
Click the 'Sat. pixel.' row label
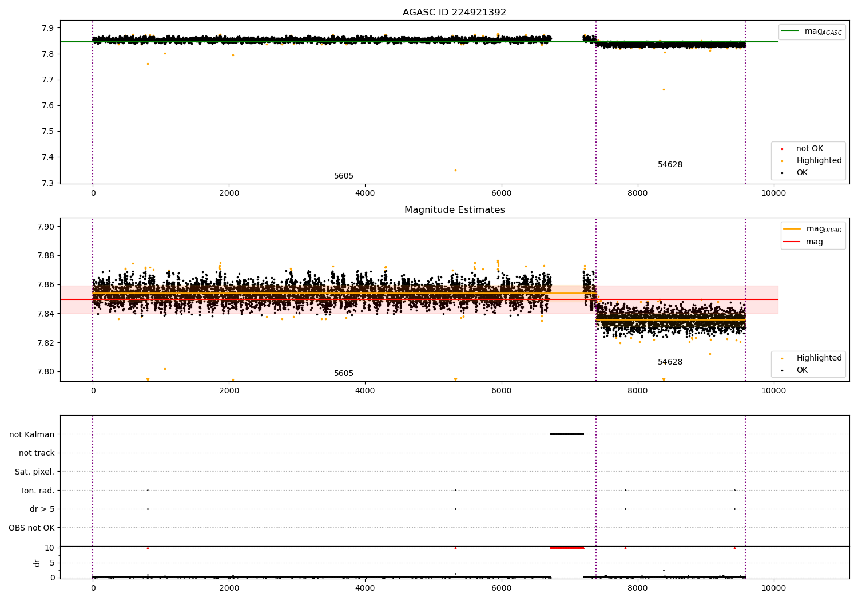[x=34, y=472]
